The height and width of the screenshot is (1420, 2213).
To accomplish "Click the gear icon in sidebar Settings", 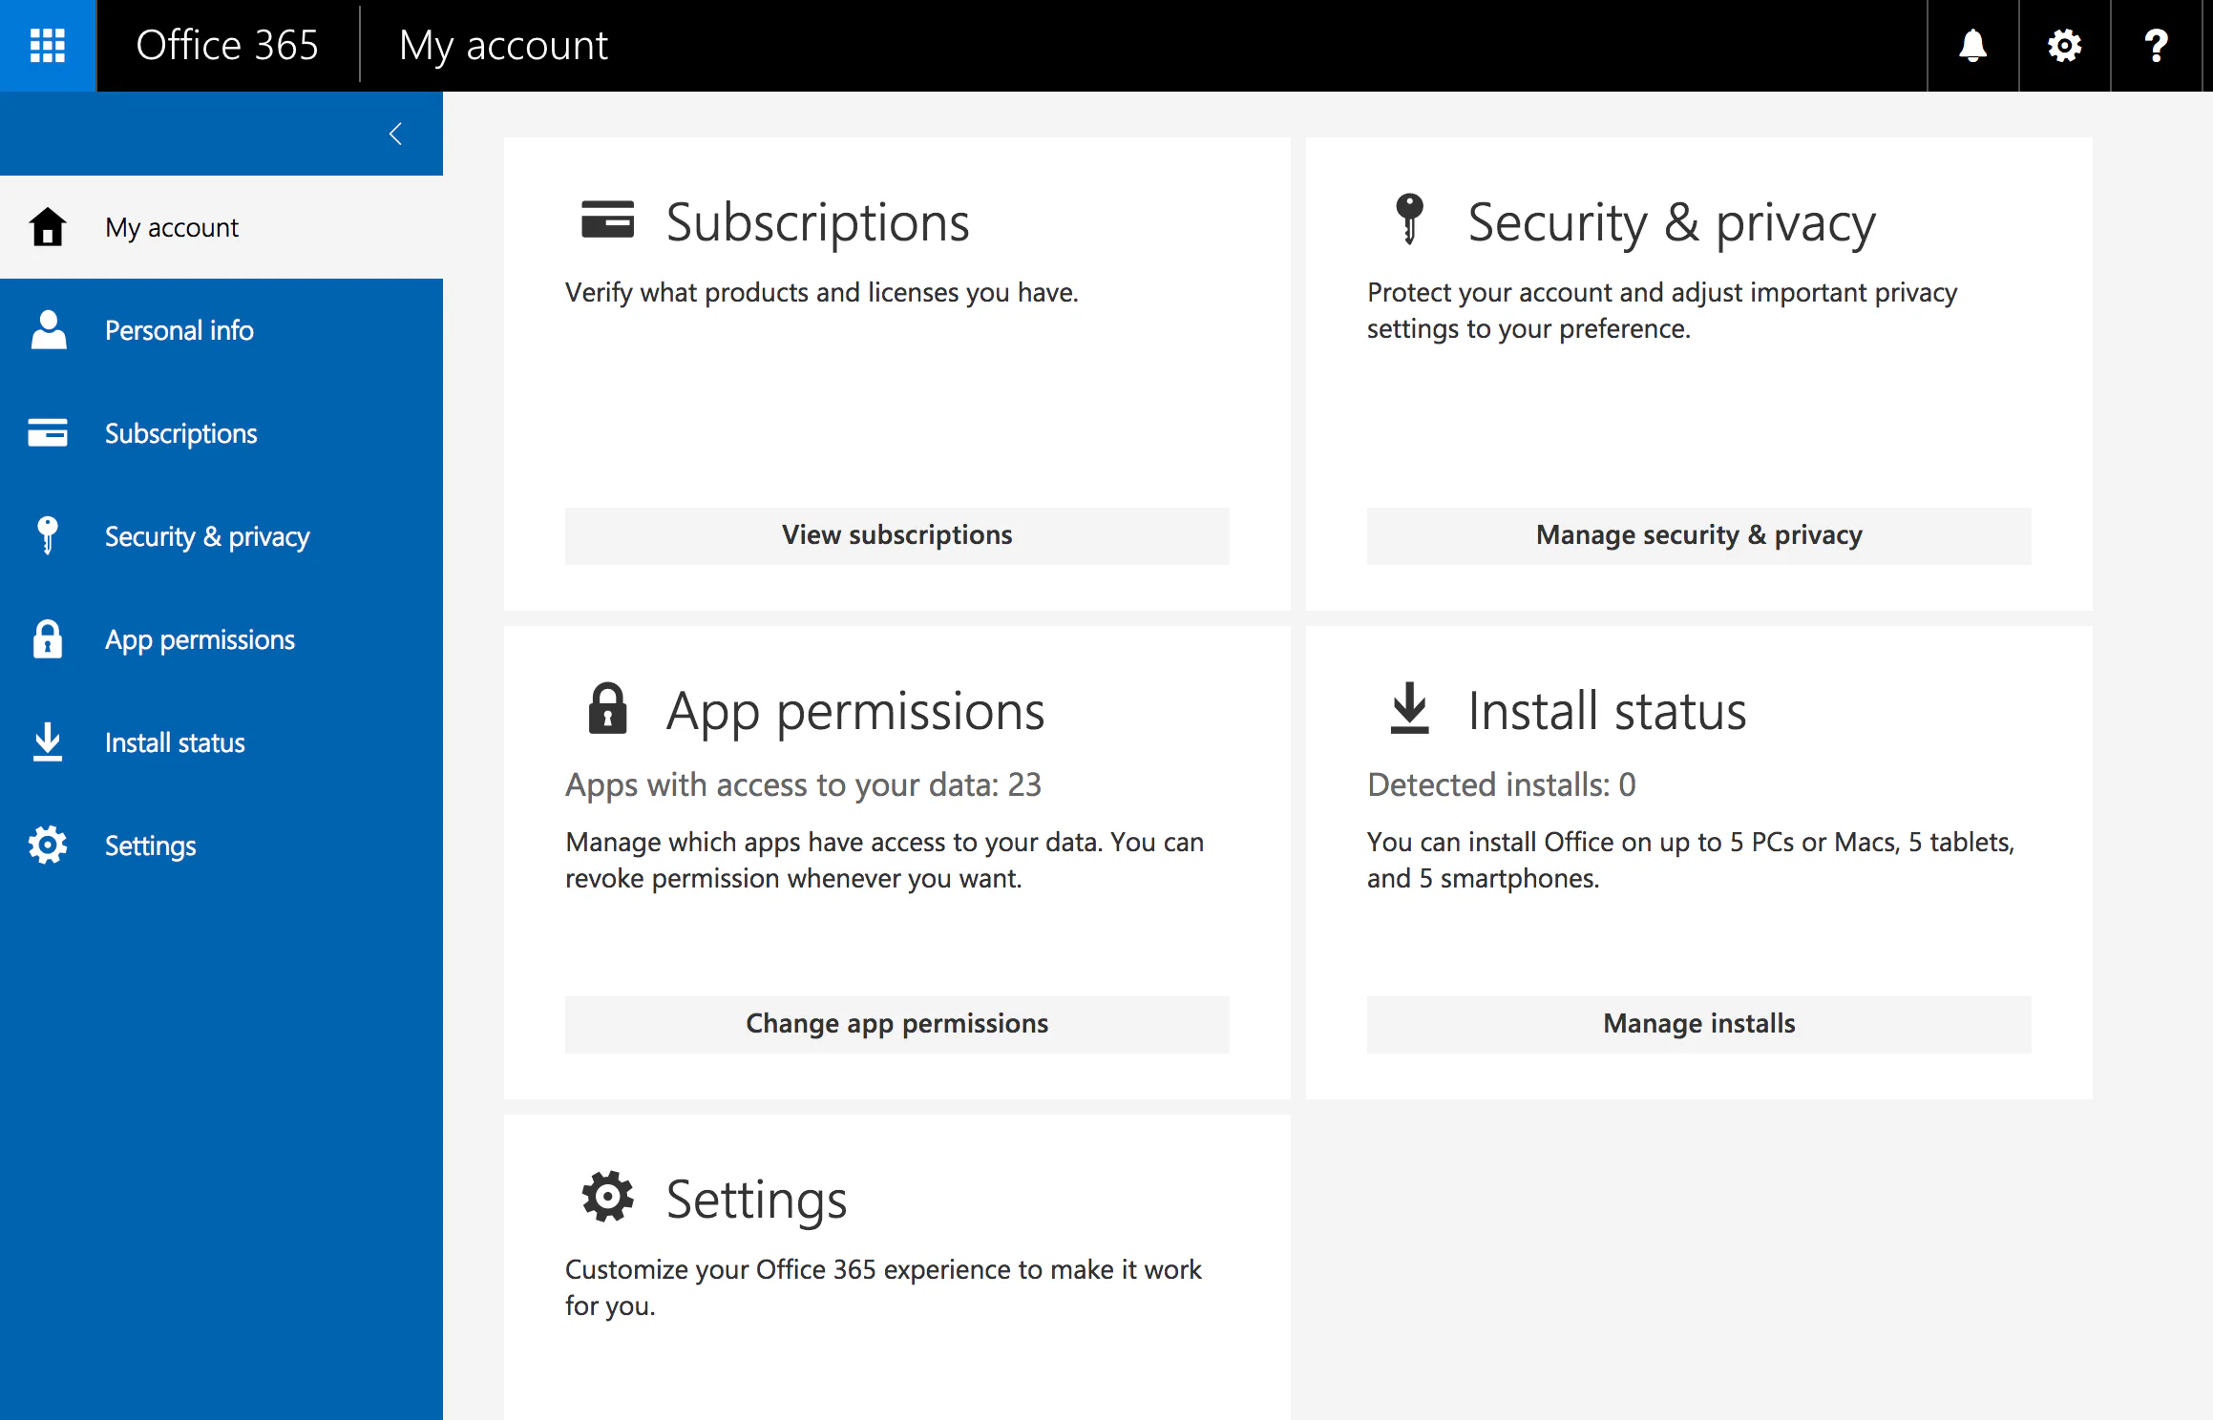I will 48,845.
